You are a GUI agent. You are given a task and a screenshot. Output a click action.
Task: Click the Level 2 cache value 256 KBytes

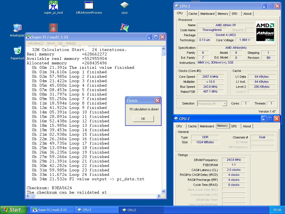click(x=262, y=87)
